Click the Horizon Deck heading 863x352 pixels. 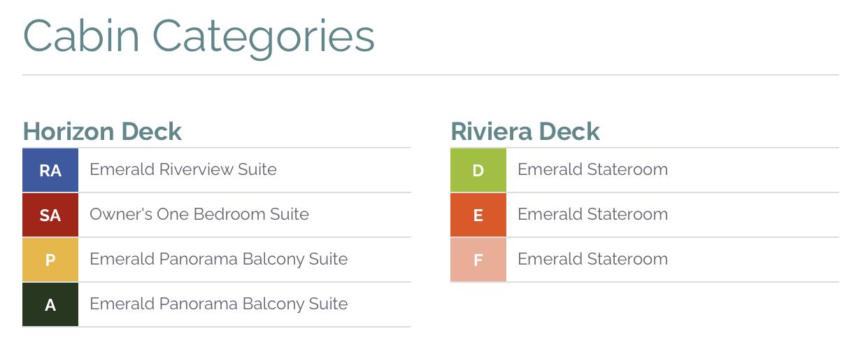pyautogui.click(x=102, y=132)
